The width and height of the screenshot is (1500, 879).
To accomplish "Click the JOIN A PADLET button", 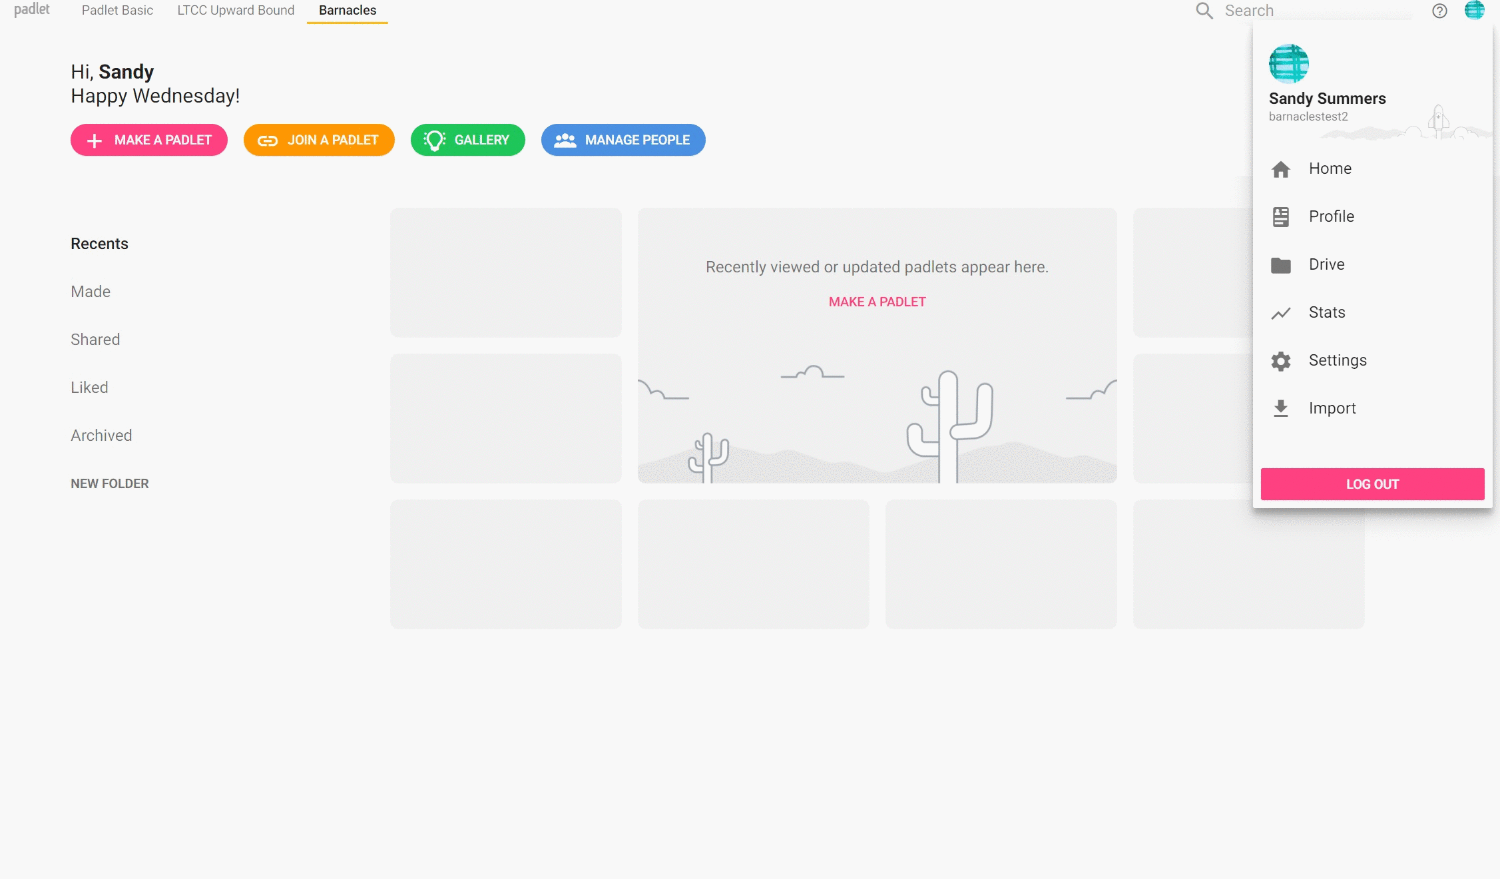I will click(319, 140).
